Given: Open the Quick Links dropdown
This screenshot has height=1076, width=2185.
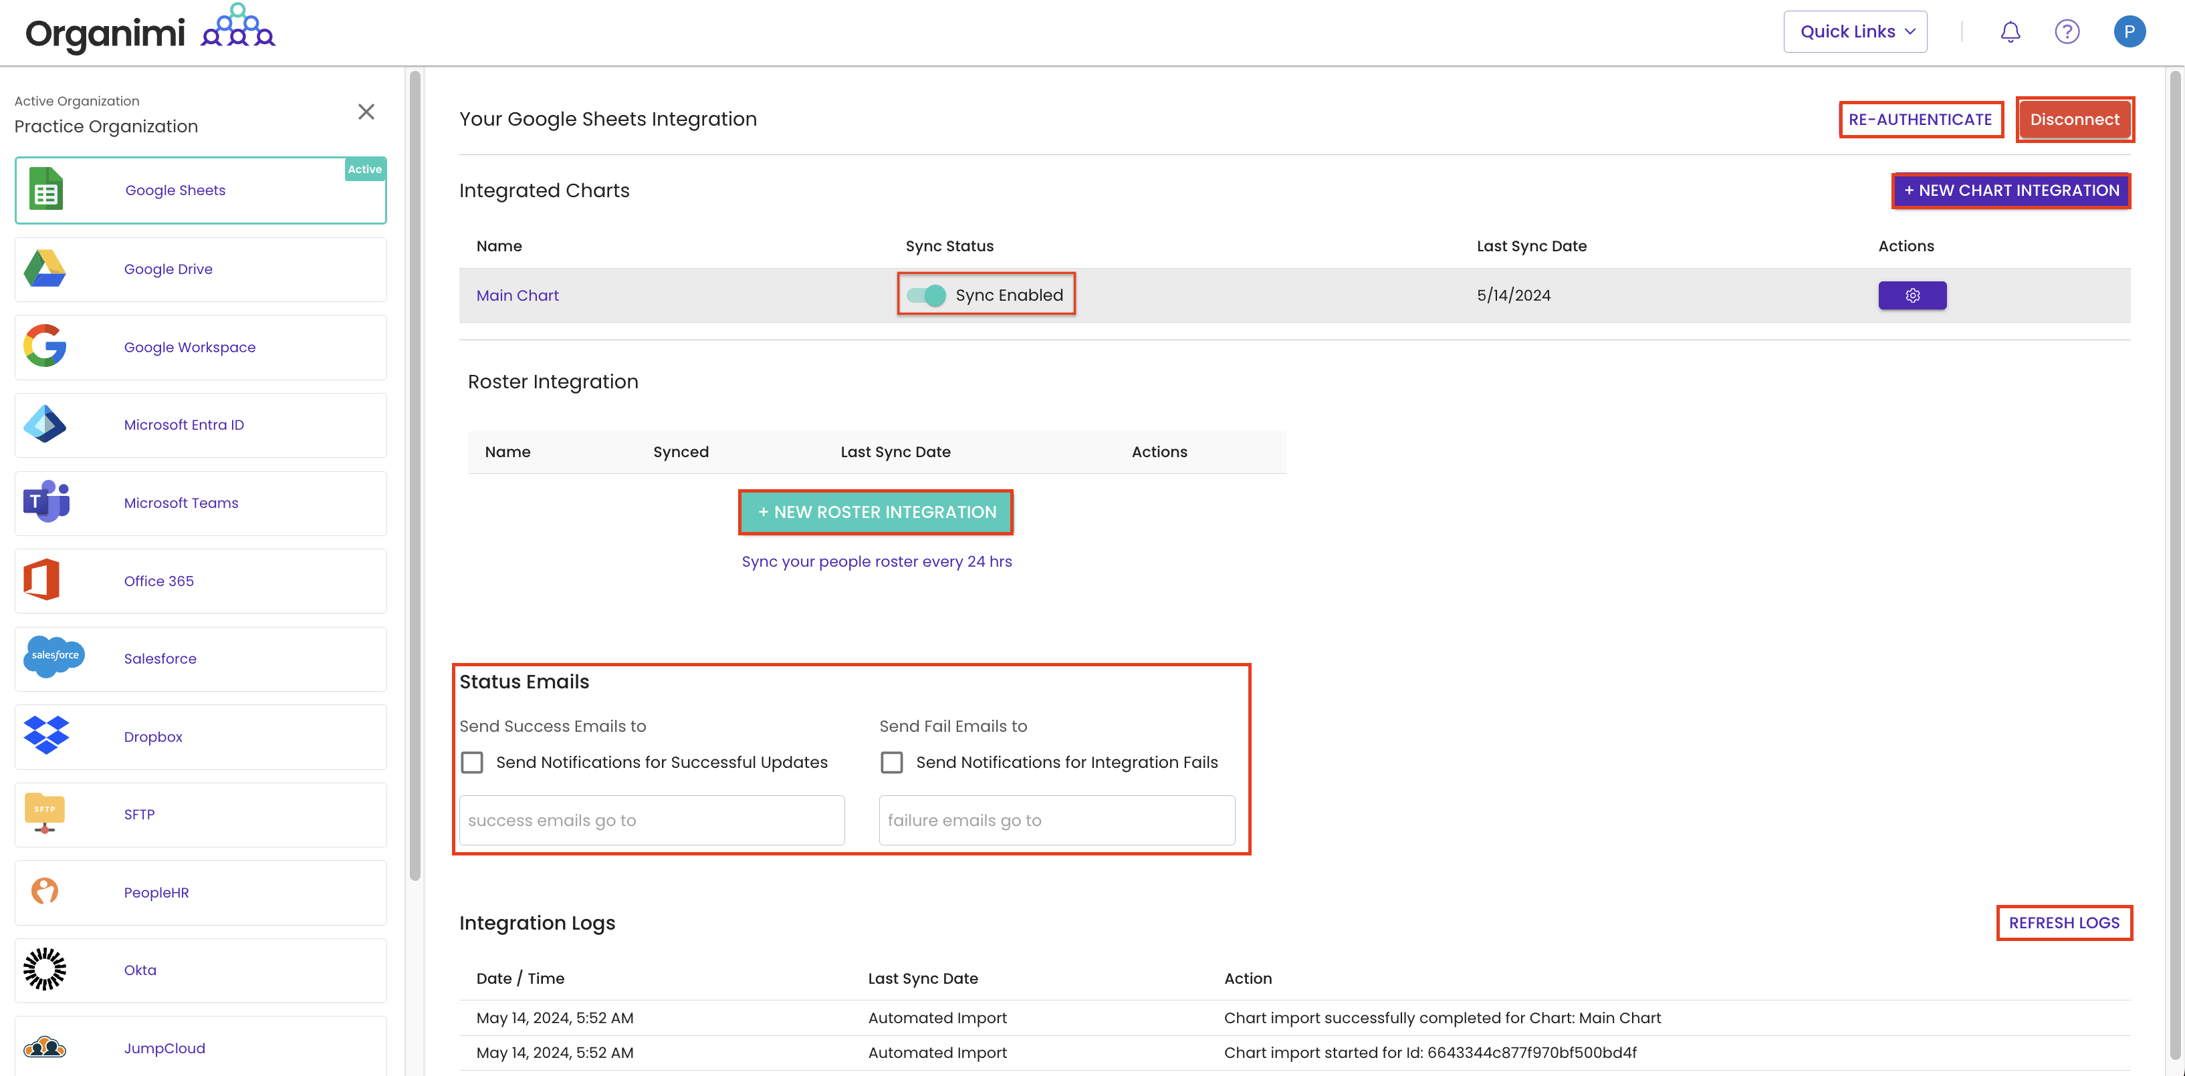Looking at the screenshot, I should (x=1854, y=31).
